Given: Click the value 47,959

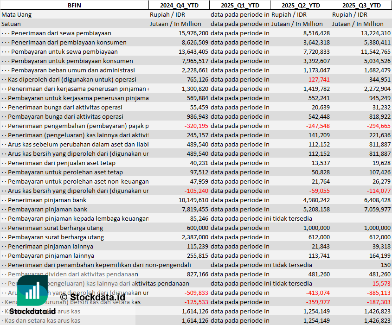Looking at the screenshot, I should click(x=199, y=182).
